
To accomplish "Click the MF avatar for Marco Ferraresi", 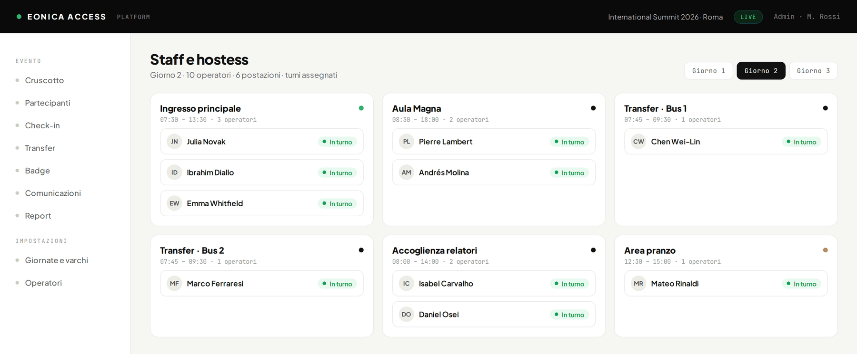I will pyautogui.click(x=174, y=284).
